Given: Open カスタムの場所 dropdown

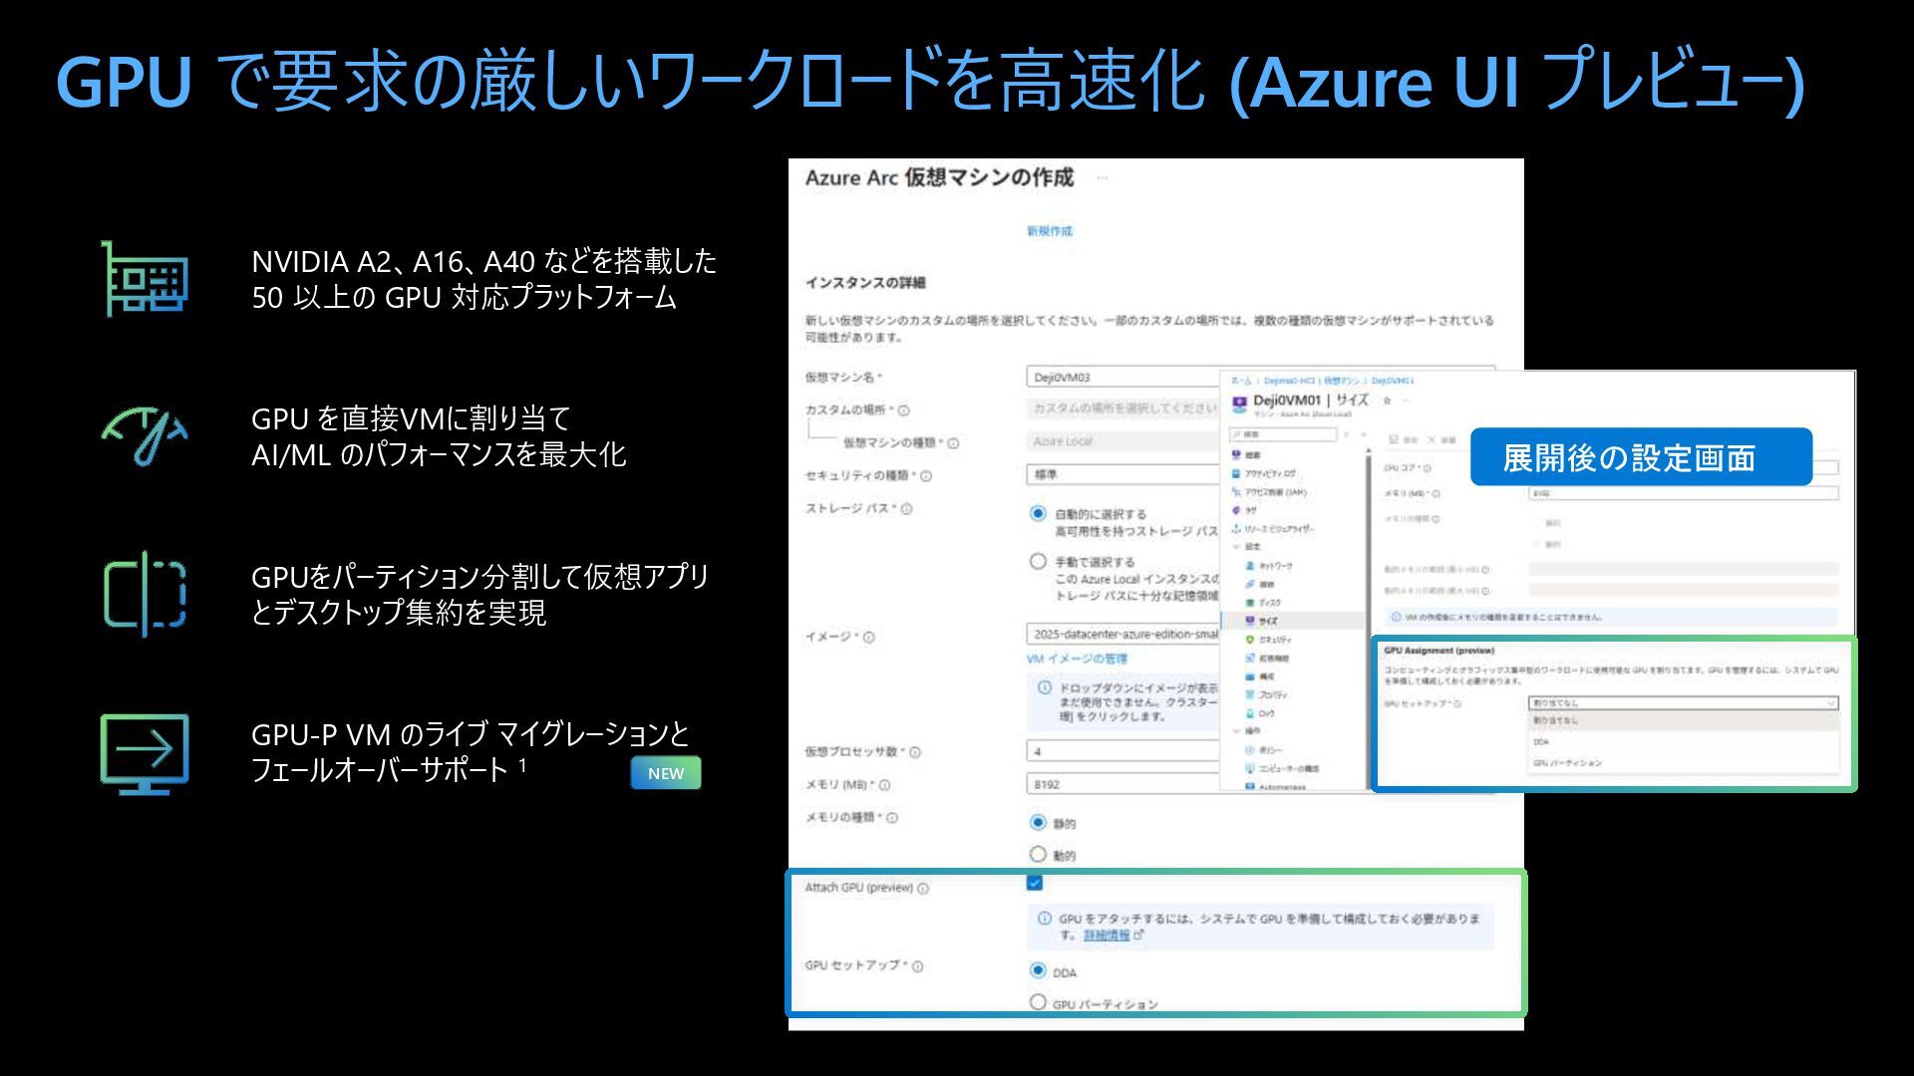Looking at the screenshot, I should [x=1122, y=409].
